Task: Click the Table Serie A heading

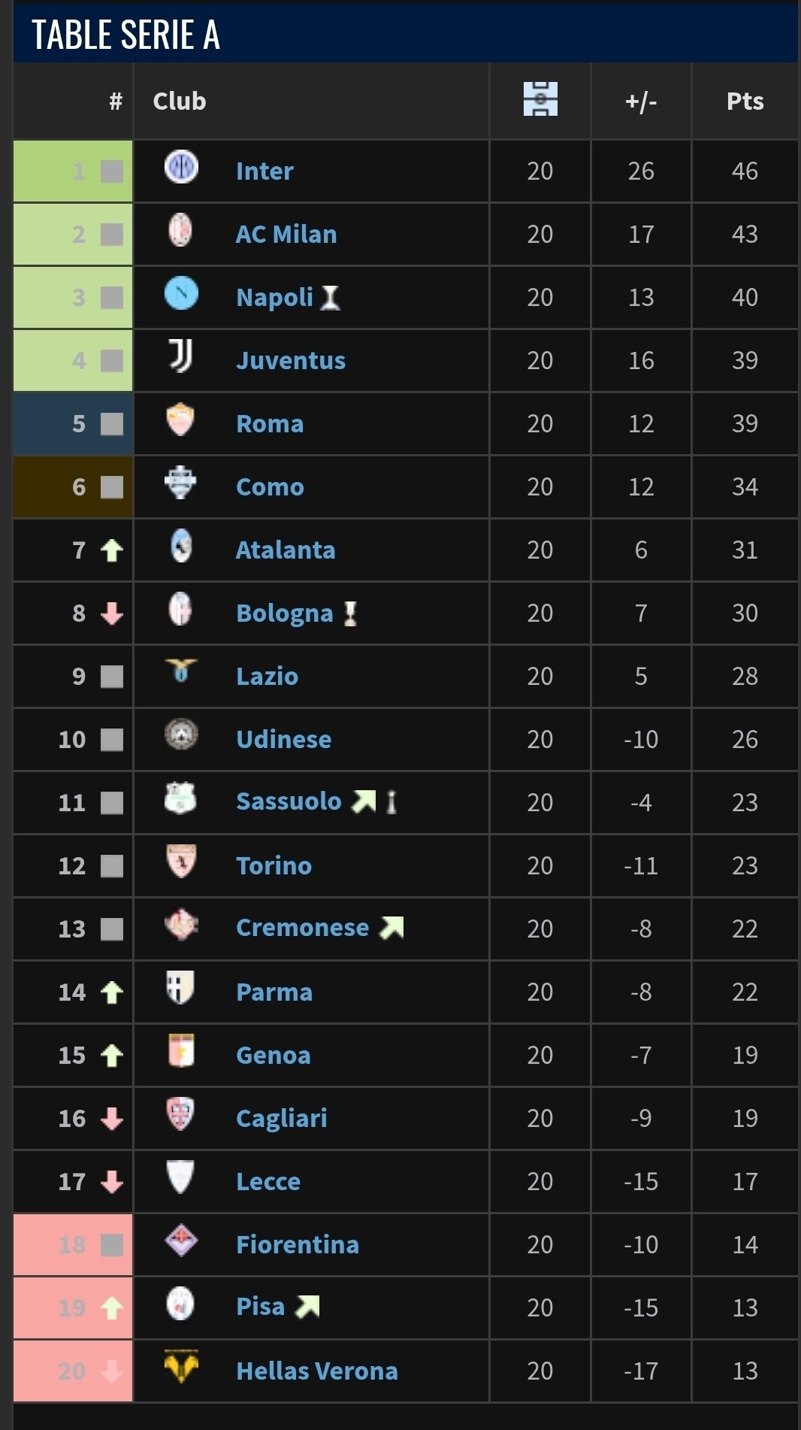Action: click(126, 35)
